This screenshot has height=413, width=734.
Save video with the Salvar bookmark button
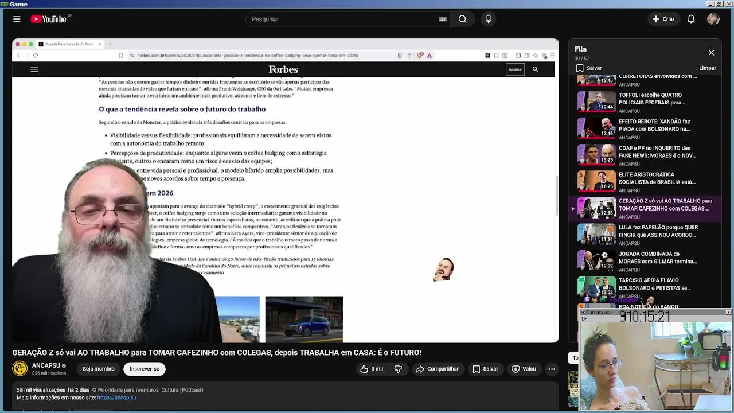click(485, 369)
